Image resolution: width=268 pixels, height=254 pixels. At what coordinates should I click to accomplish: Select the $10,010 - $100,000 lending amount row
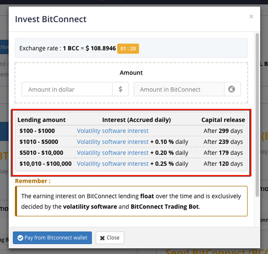[131, 164]
